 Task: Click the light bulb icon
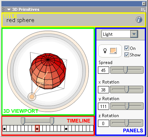tap(105, 51)
